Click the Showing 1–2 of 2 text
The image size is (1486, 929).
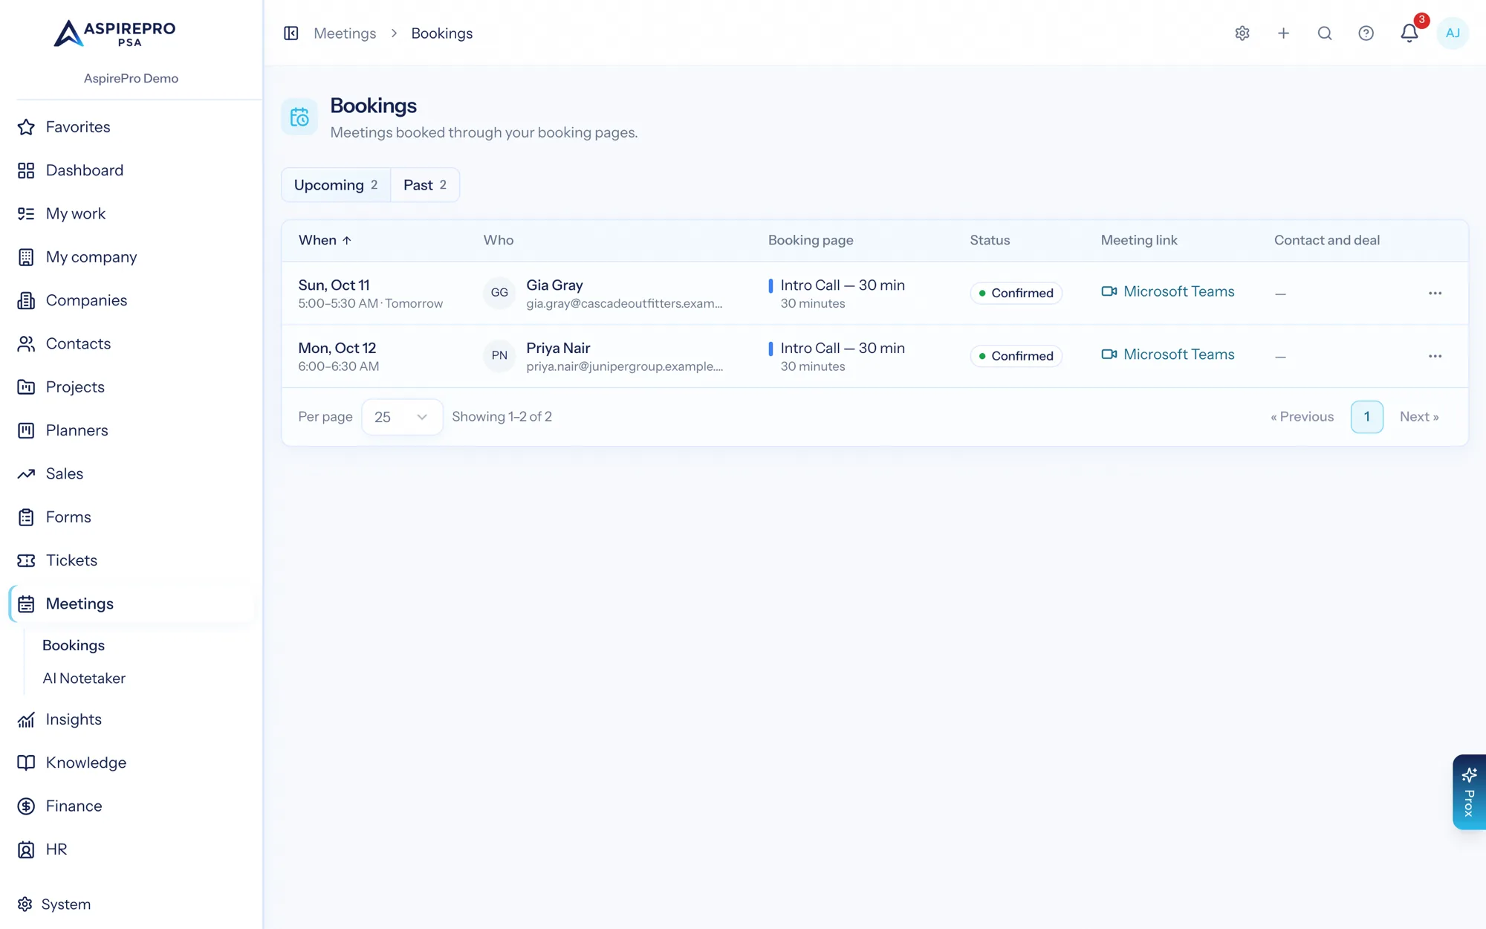click(x=502, y=417)
